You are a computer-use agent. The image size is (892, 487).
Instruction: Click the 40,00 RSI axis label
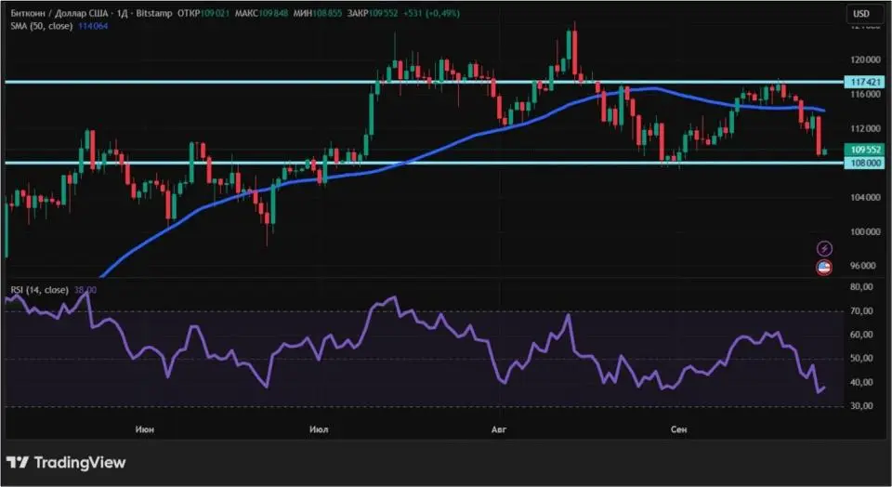[861, 382]
